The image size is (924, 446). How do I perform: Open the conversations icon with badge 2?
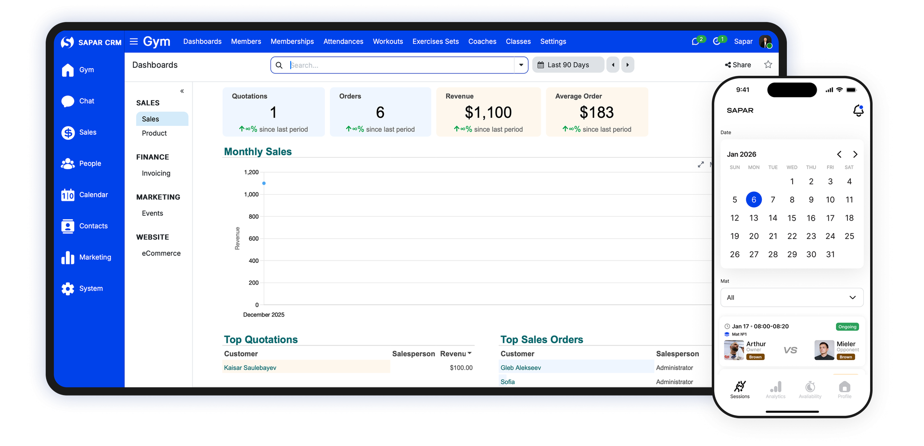point(695,42)
